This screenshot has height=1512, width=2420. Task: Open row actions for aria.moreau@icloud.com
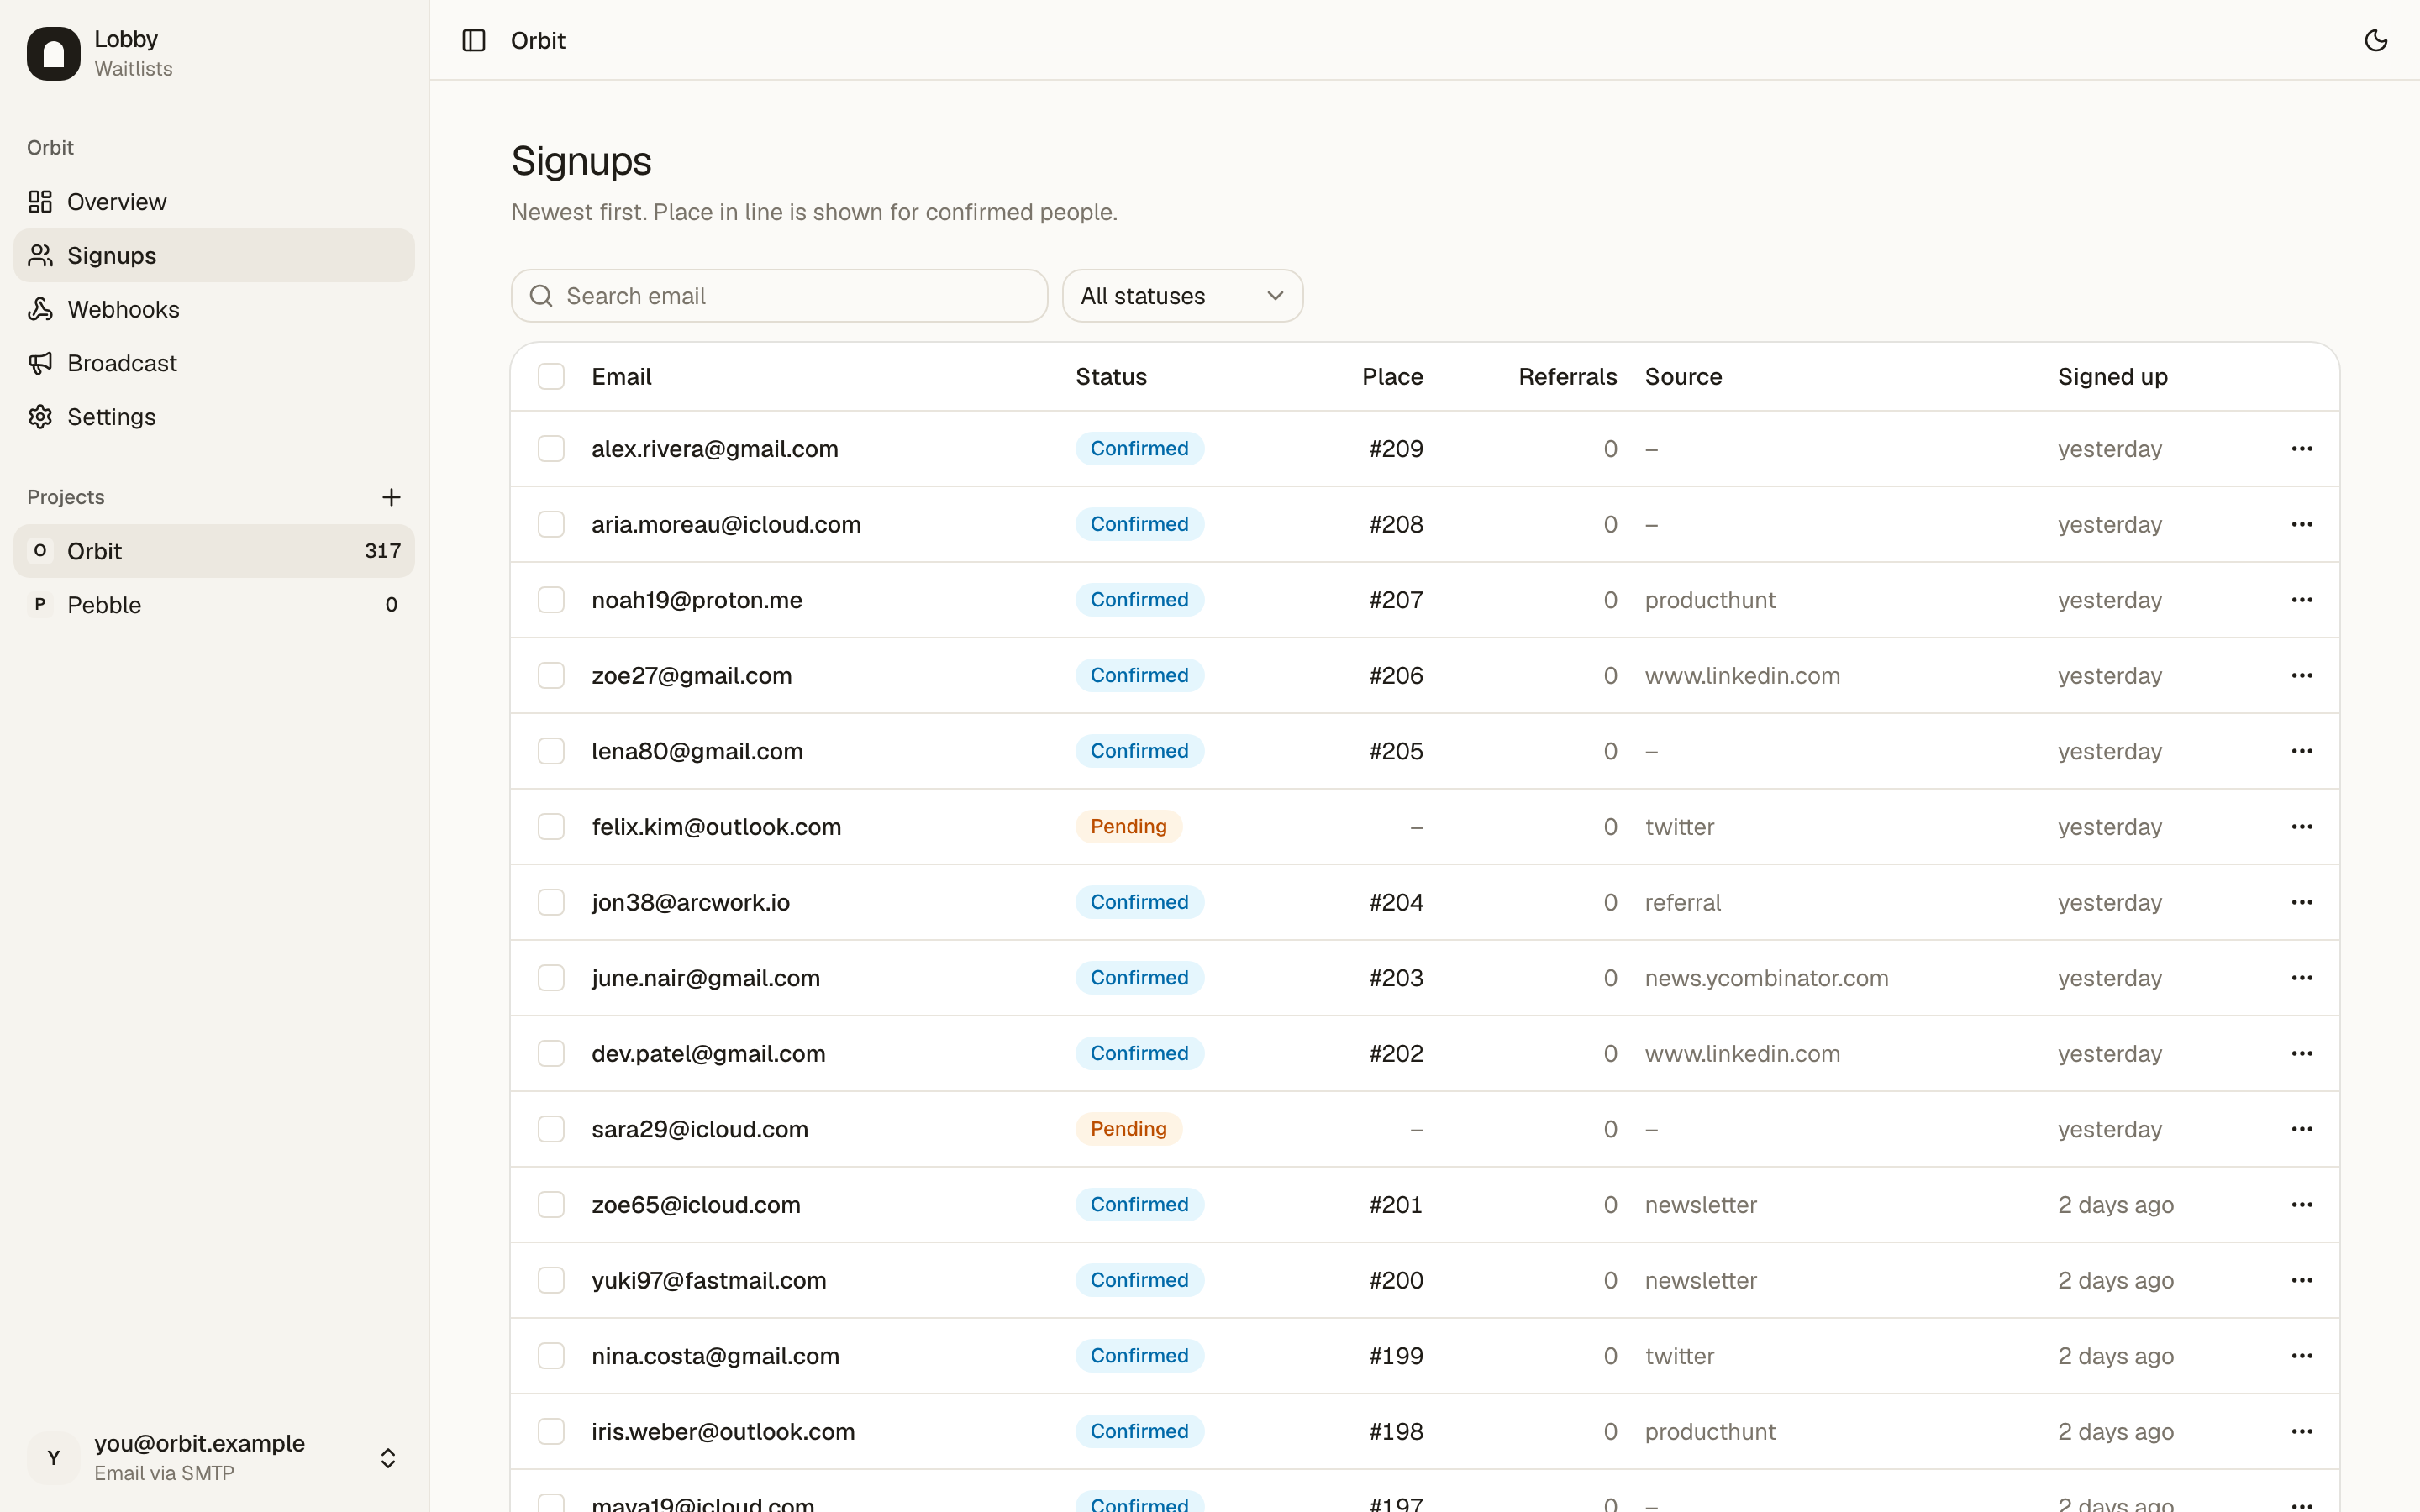(x=2302, y=524)
